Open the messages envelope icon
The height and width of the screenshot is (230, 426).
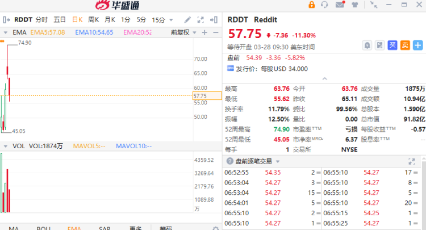pyautogui.click(x=340, y=5)
